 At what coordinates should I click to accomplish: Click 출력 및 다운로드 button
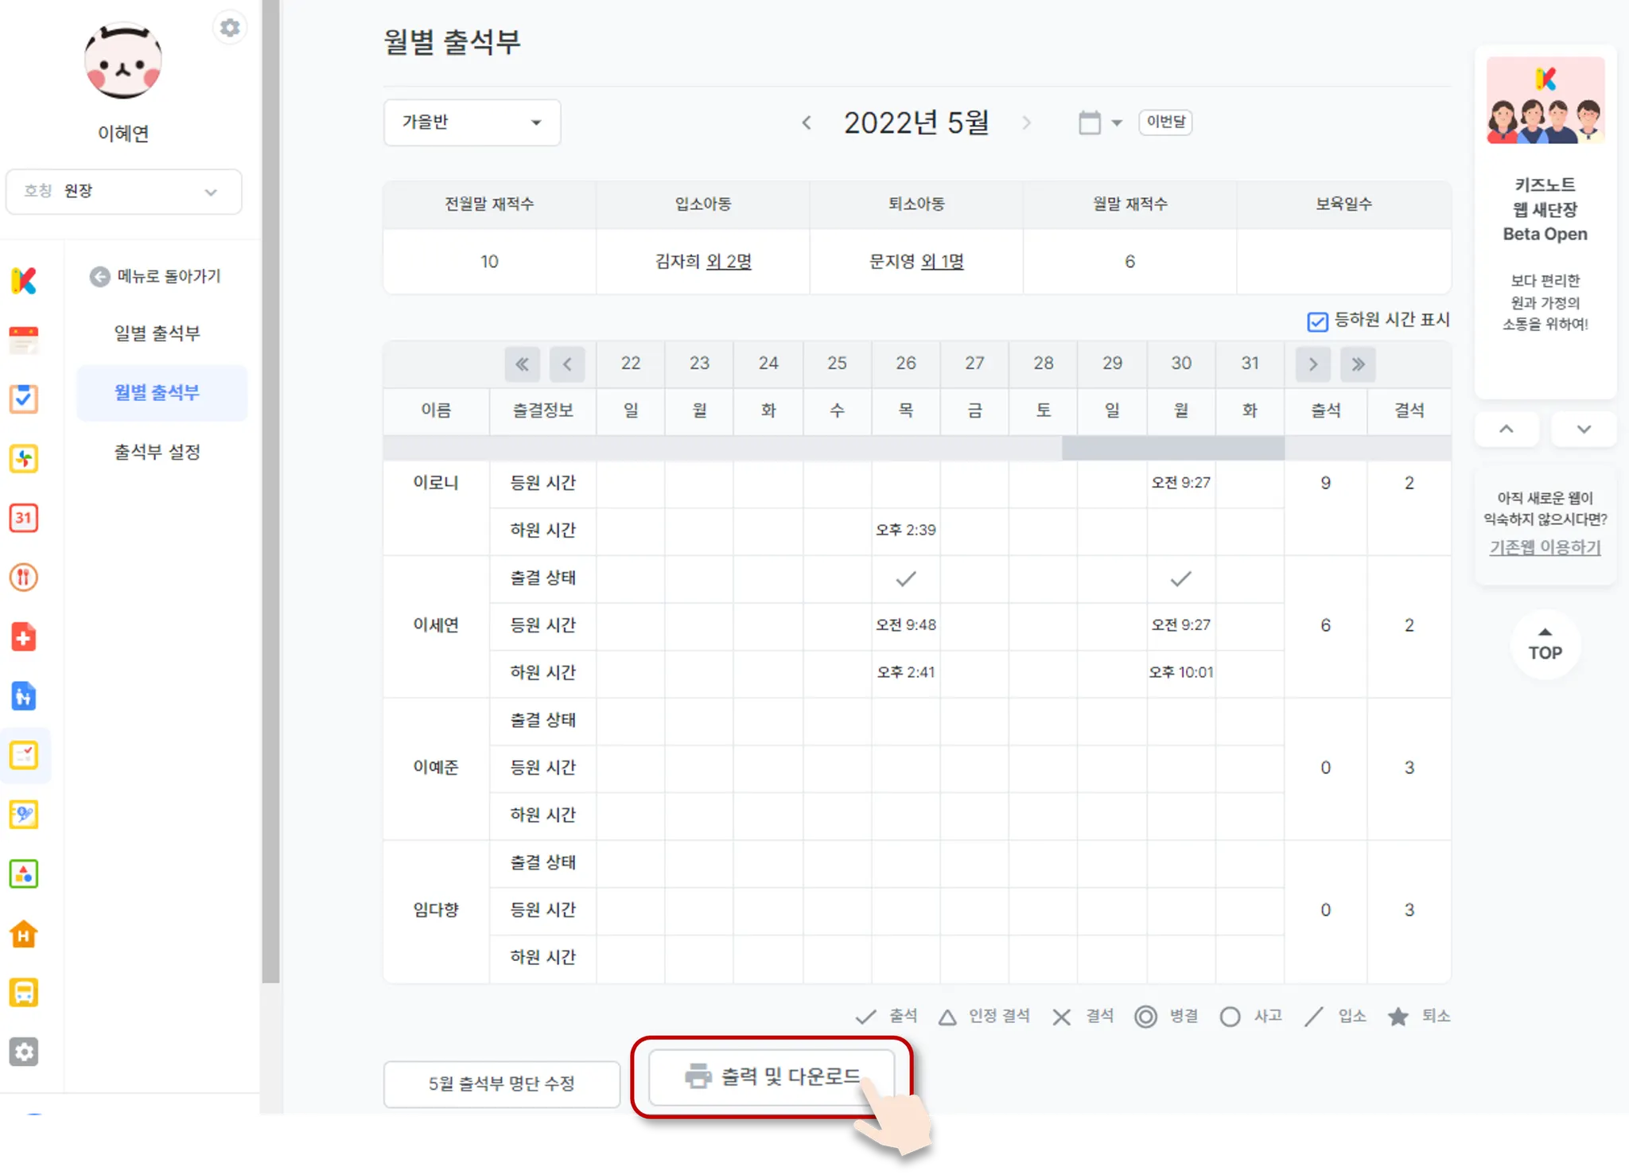point(772,1077)
